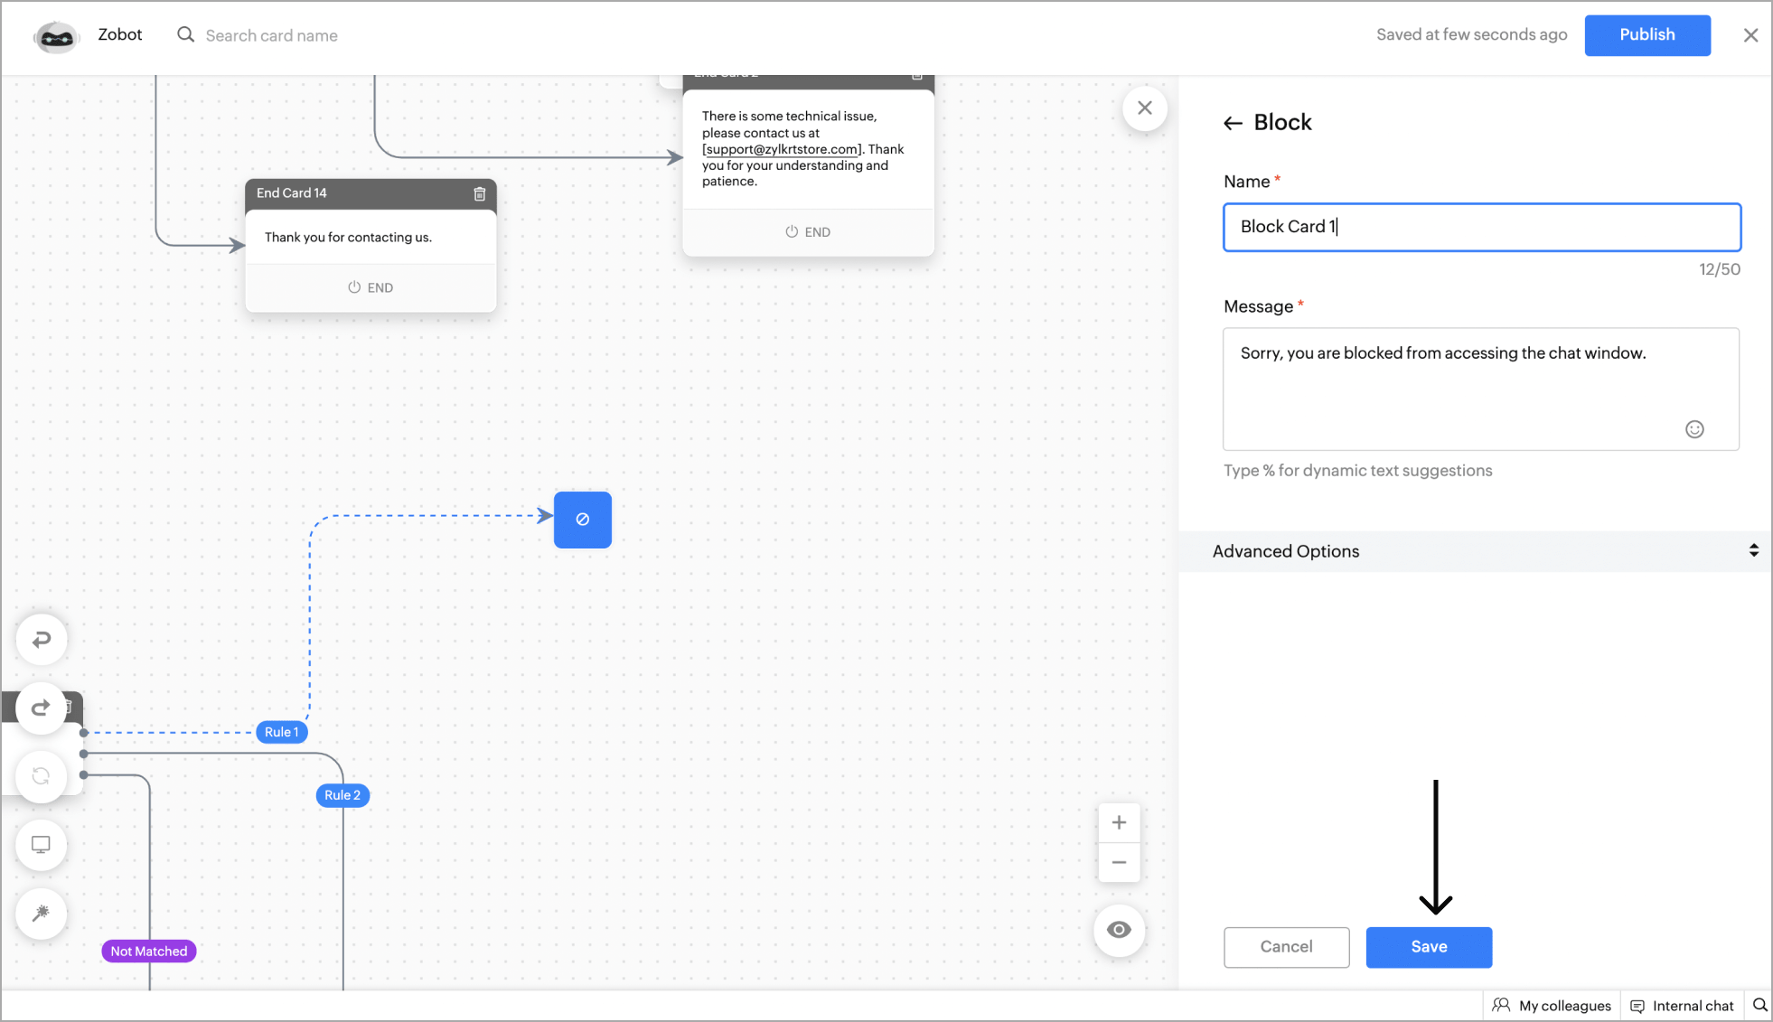Zoom out the canvas with minus

[1119, 863]
